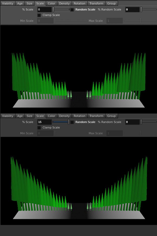Open Size tab in upper panel
This screenshot has width=157, height=236.
[x=30, y=3]
